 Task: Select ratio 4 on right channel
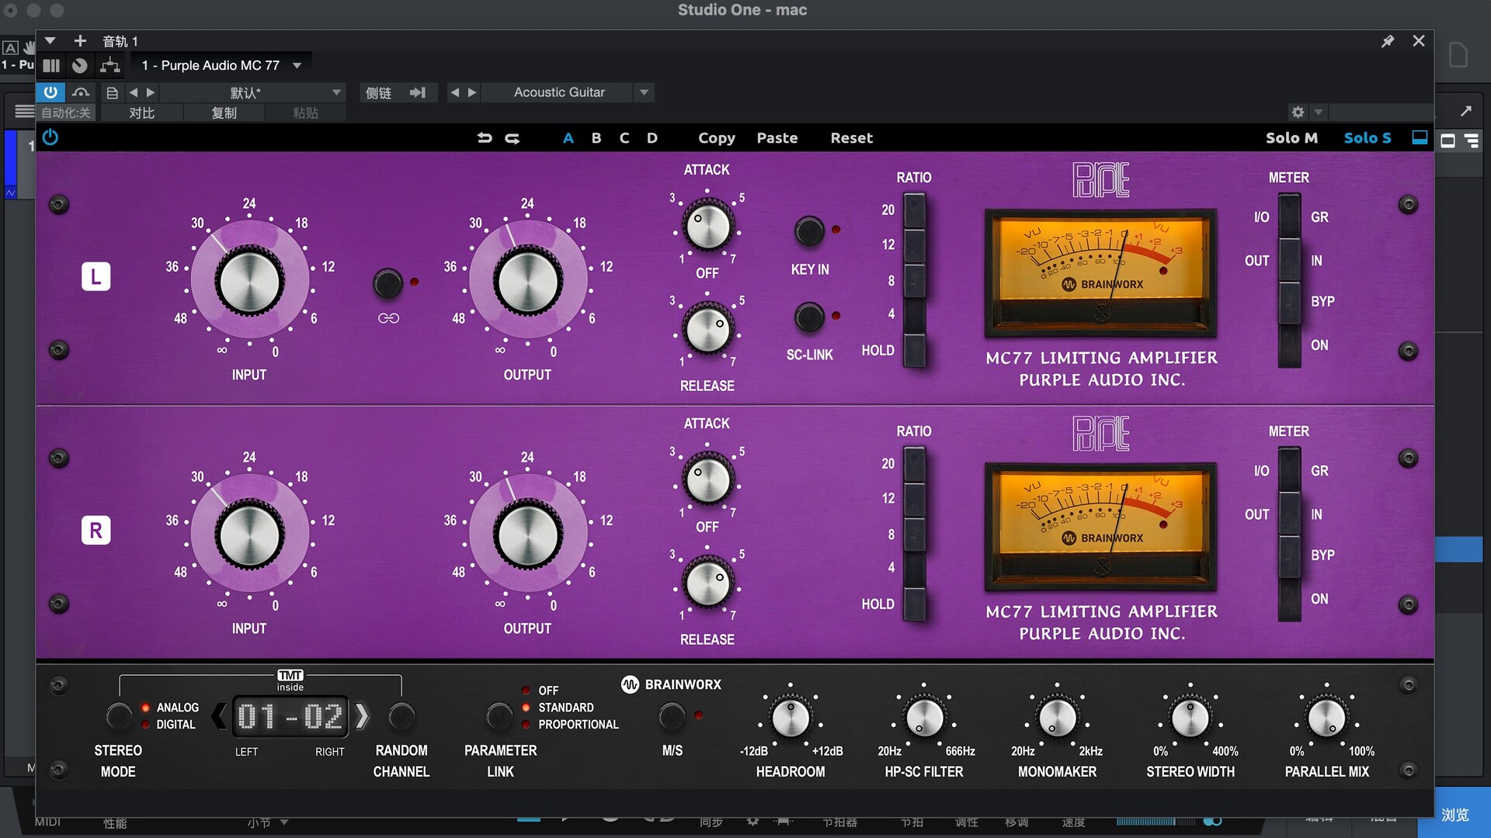(x=914, y=569)
